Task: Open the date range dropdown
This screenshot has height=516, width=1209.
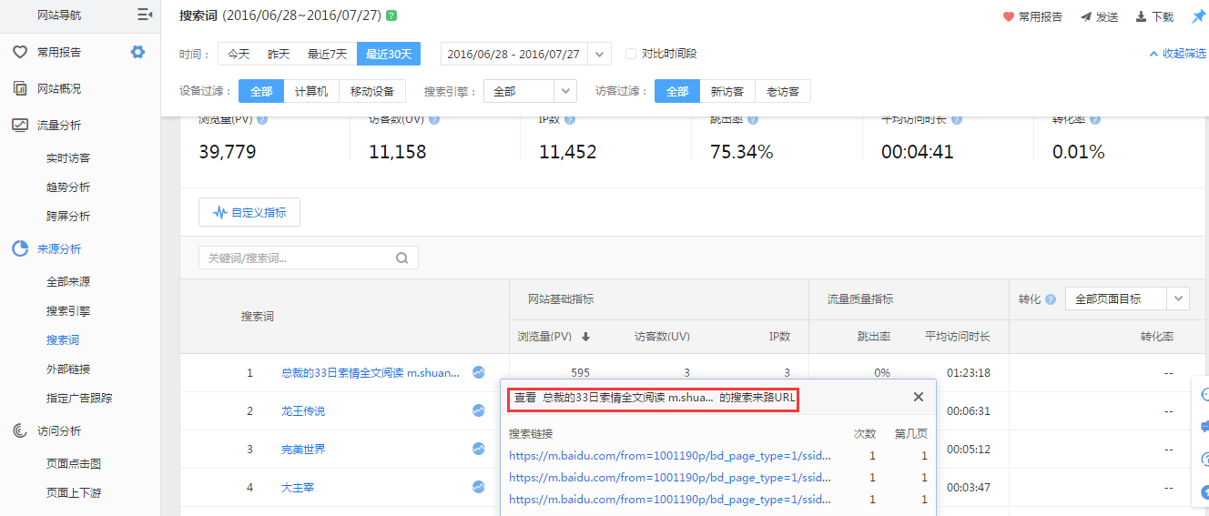Action: (599, 55)
